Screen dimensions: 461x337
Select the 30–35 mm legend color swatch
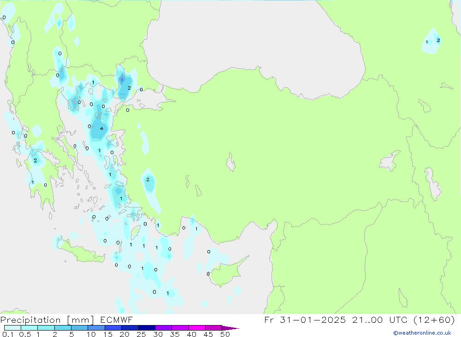tap(164, 328)
